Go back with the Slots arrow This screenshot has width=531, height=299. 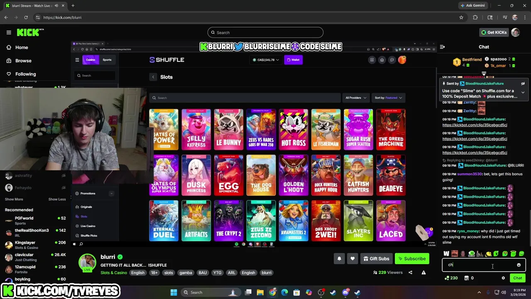click(x=153, y=77)
